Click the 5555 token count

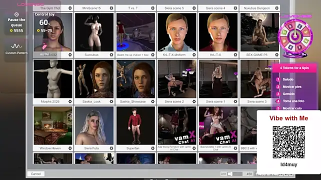coord(18,30)
